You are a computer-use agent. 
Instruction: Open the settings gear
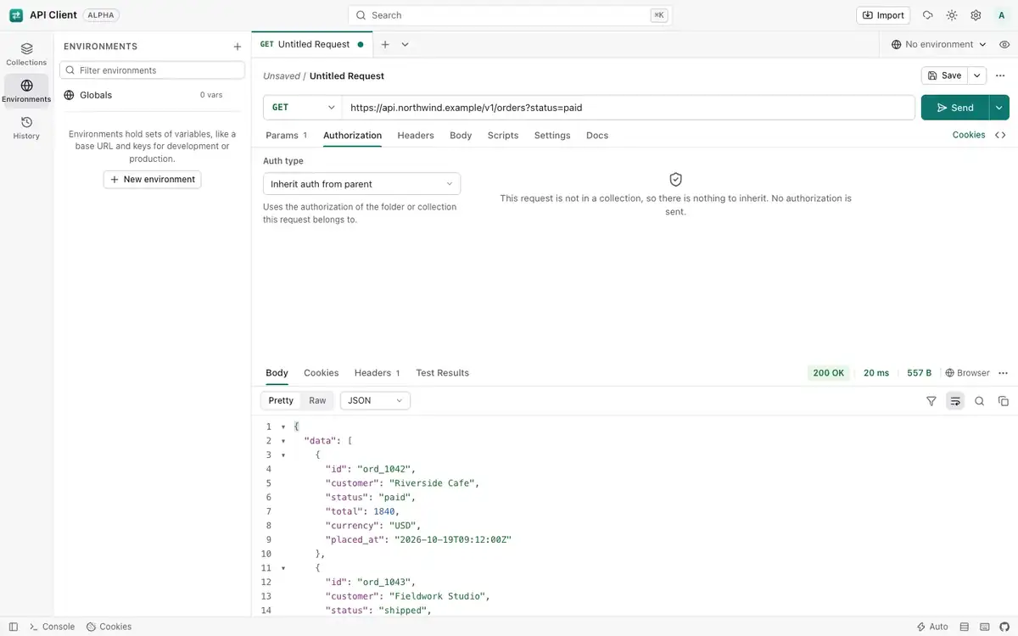[x=976, y=15]
